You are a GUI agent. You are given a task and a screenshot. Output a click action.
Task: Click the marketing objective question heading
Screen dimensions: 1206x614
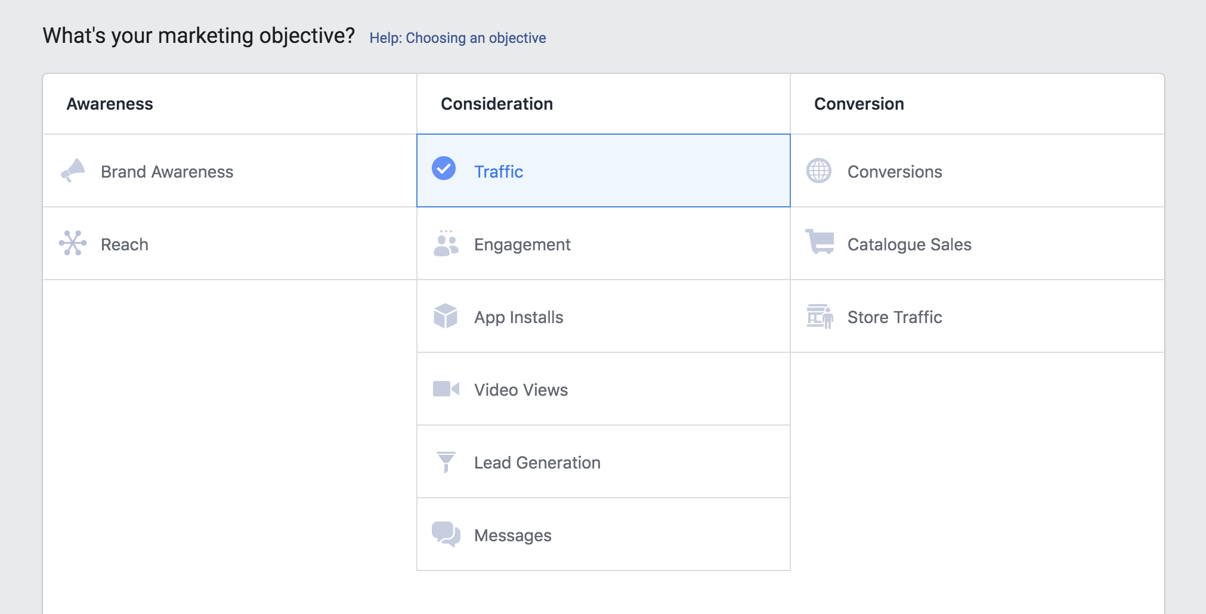point(199,36)
